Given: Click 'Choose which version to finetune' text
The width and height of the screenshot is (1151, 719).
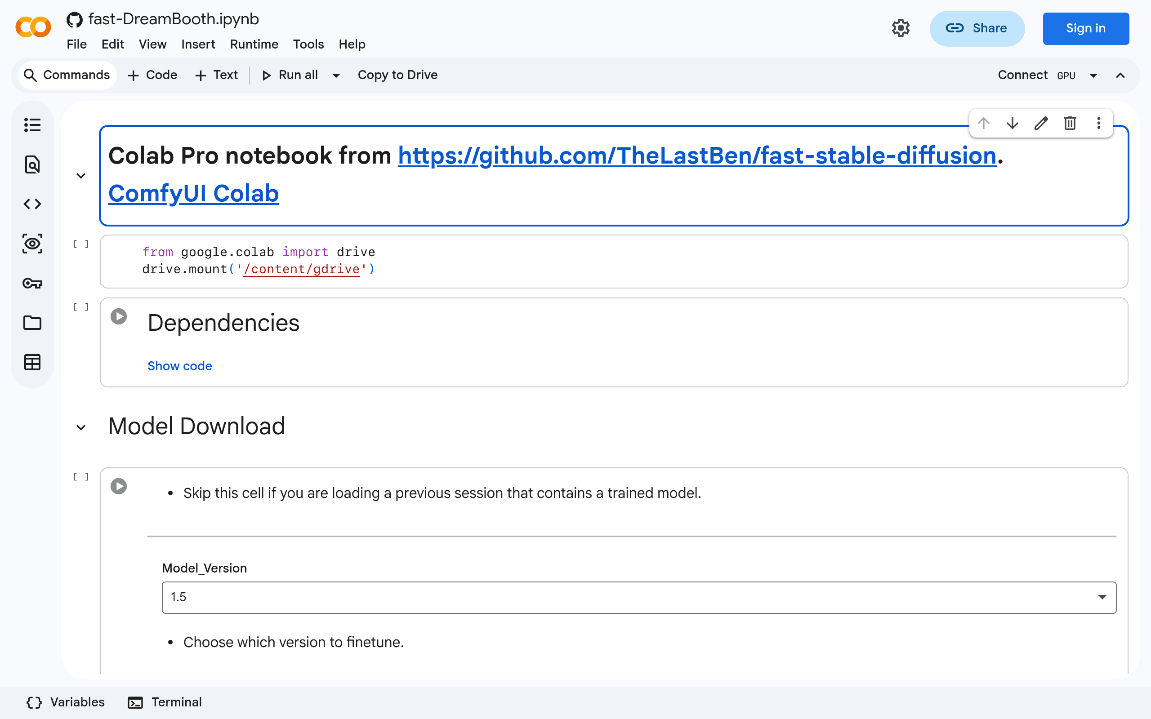Looking at the screenshot, I should (x=294, y=643).
